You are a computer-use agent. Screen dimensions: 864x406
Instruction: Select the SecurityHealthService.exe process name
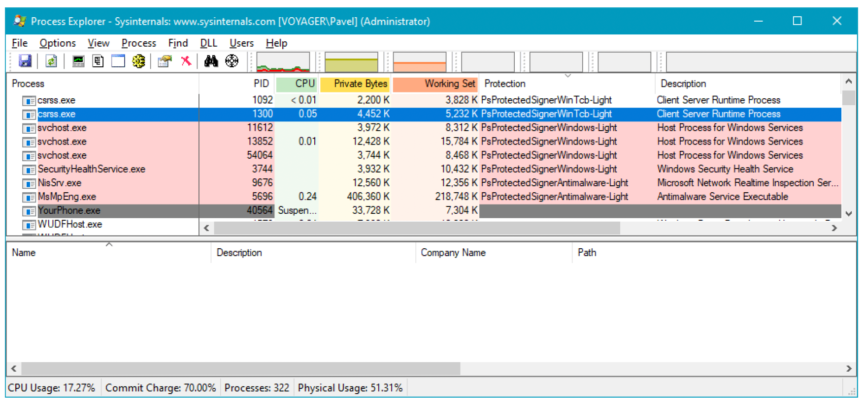click(92, 169)
